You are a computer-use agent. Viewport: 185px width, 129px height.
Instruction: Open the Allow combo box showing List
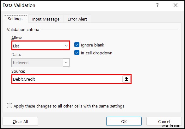click(x=40, y=46)
